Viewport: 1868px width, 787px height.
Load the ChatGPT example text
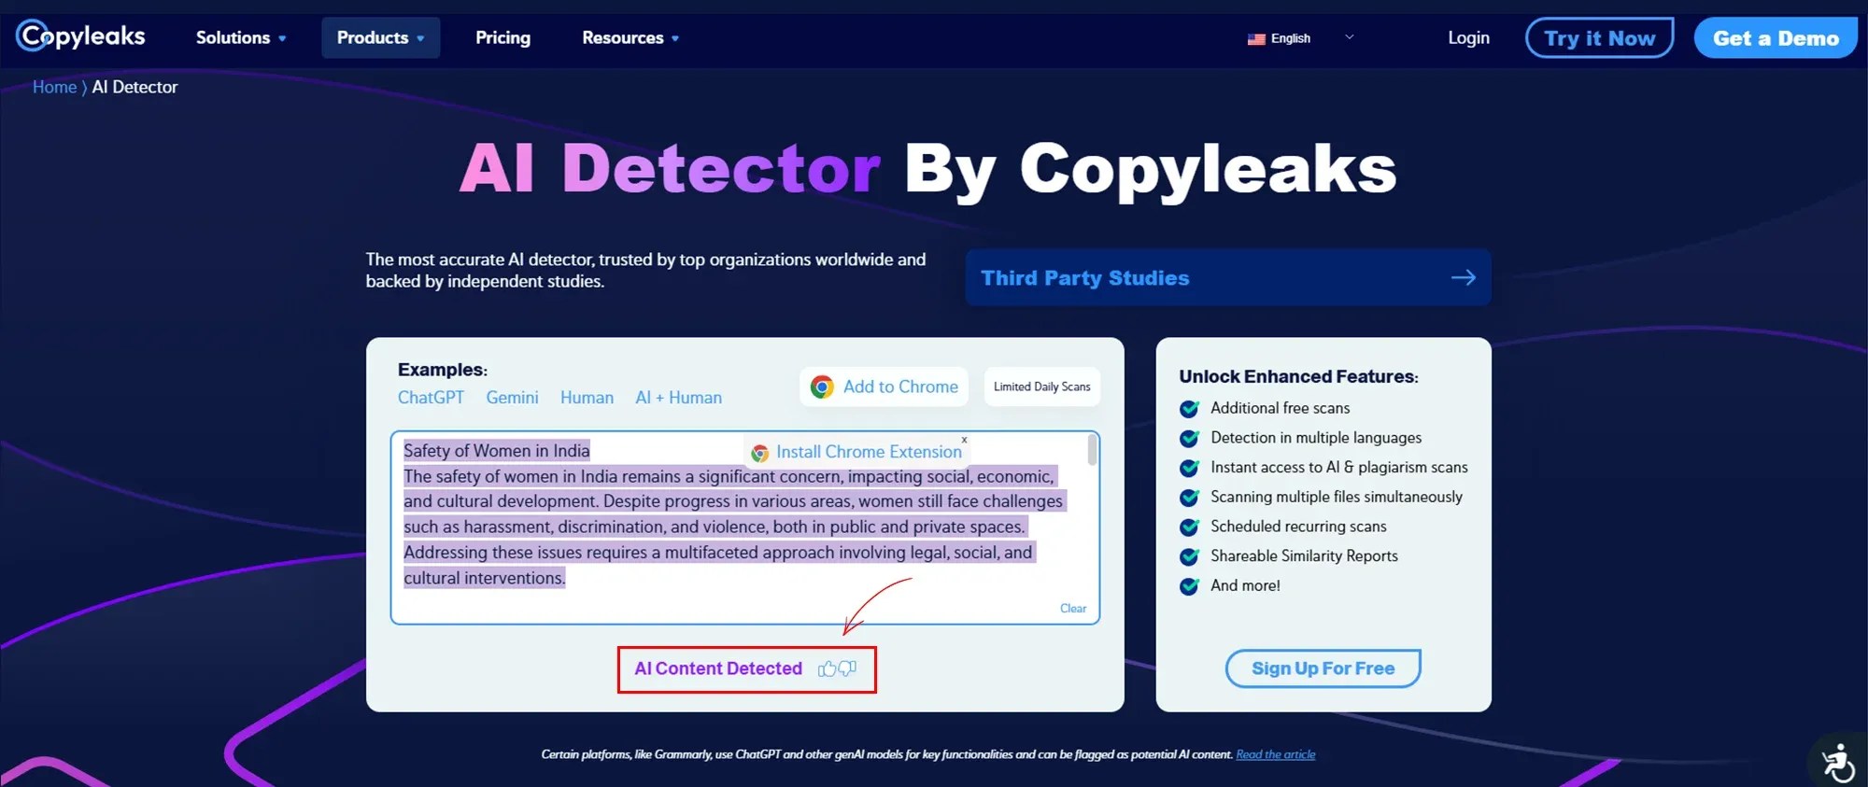tap(431, 398)
